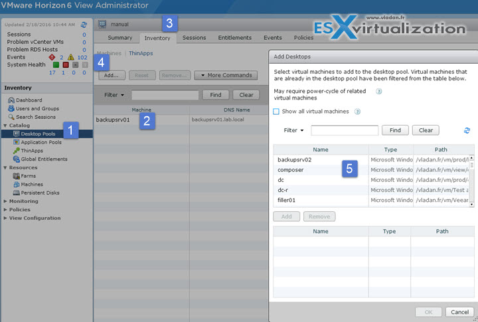Open ThinApps in the Catalog tree
This screenshot has height=322, width=478.
28,151
